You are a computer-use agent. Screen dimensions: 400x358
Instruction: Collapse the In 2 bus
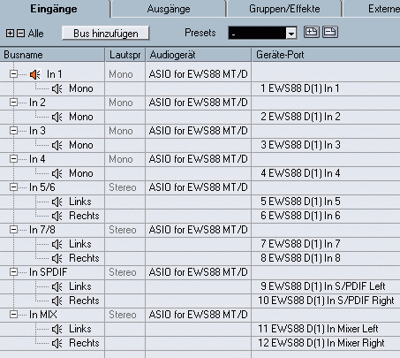[13, 103]
